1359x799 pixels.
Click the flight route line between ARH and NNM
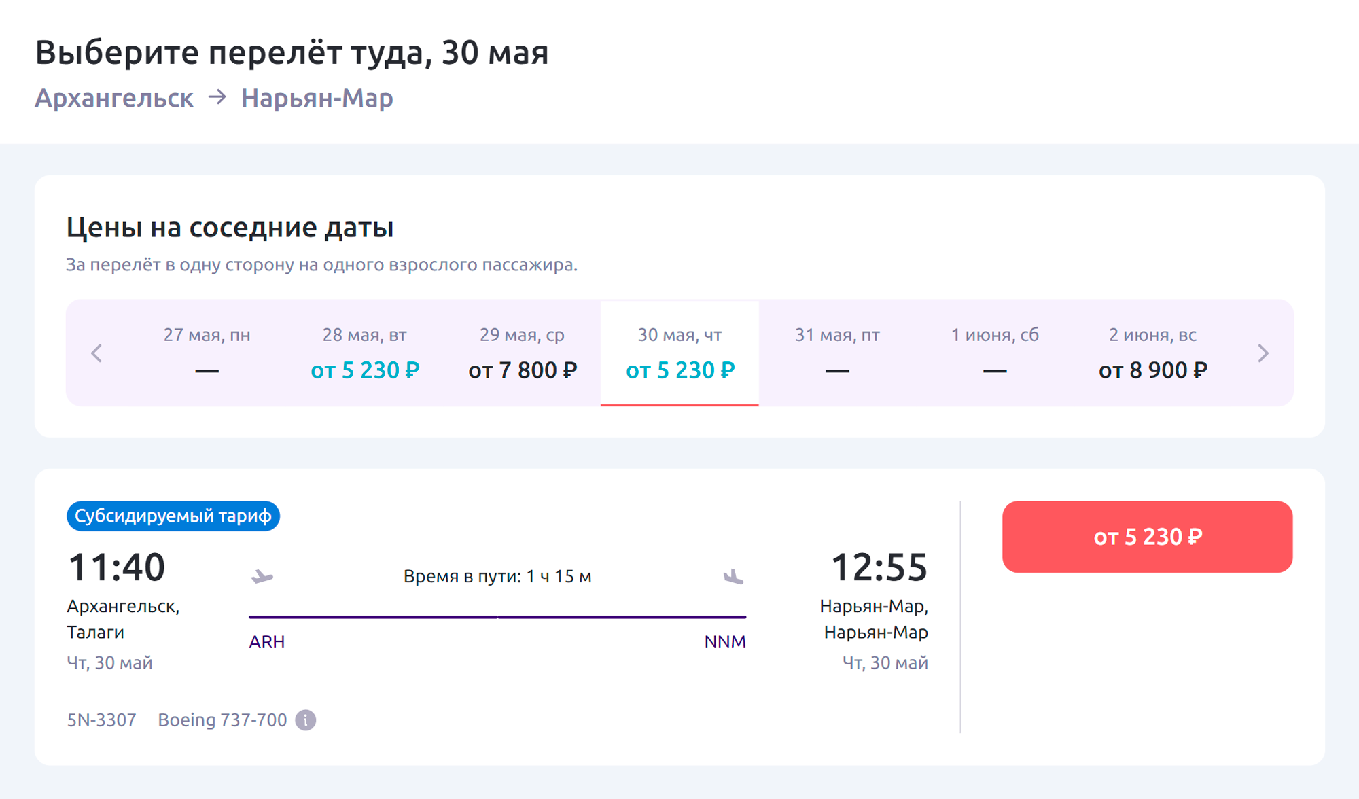497,617
